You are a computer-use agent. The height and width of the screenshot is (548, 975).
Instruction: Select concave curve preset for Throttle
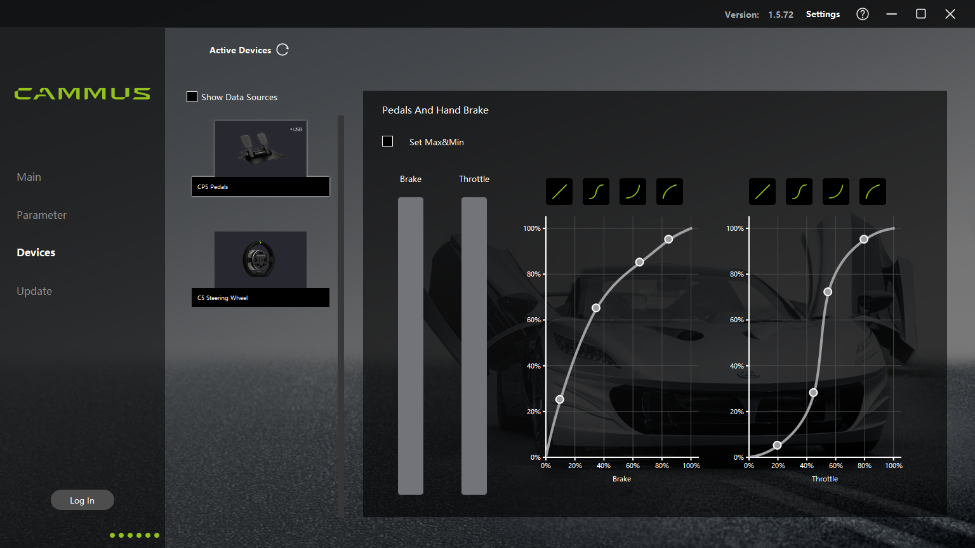(x=836, y=192)
